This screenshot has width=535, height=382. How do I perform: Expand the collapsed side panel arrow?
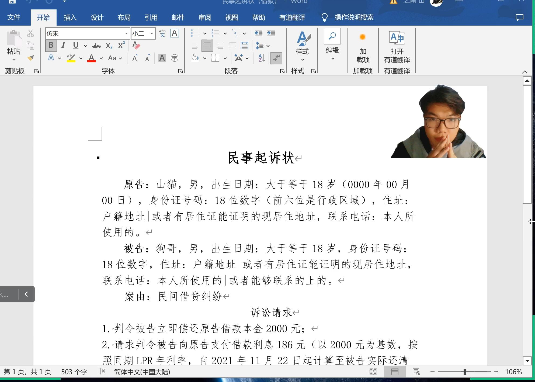point(26,294)
